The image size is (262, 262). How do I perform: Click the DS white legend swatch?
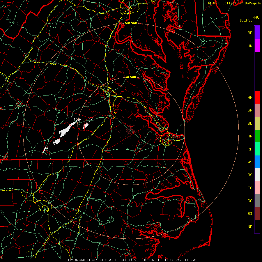click(x=257, y=175)
